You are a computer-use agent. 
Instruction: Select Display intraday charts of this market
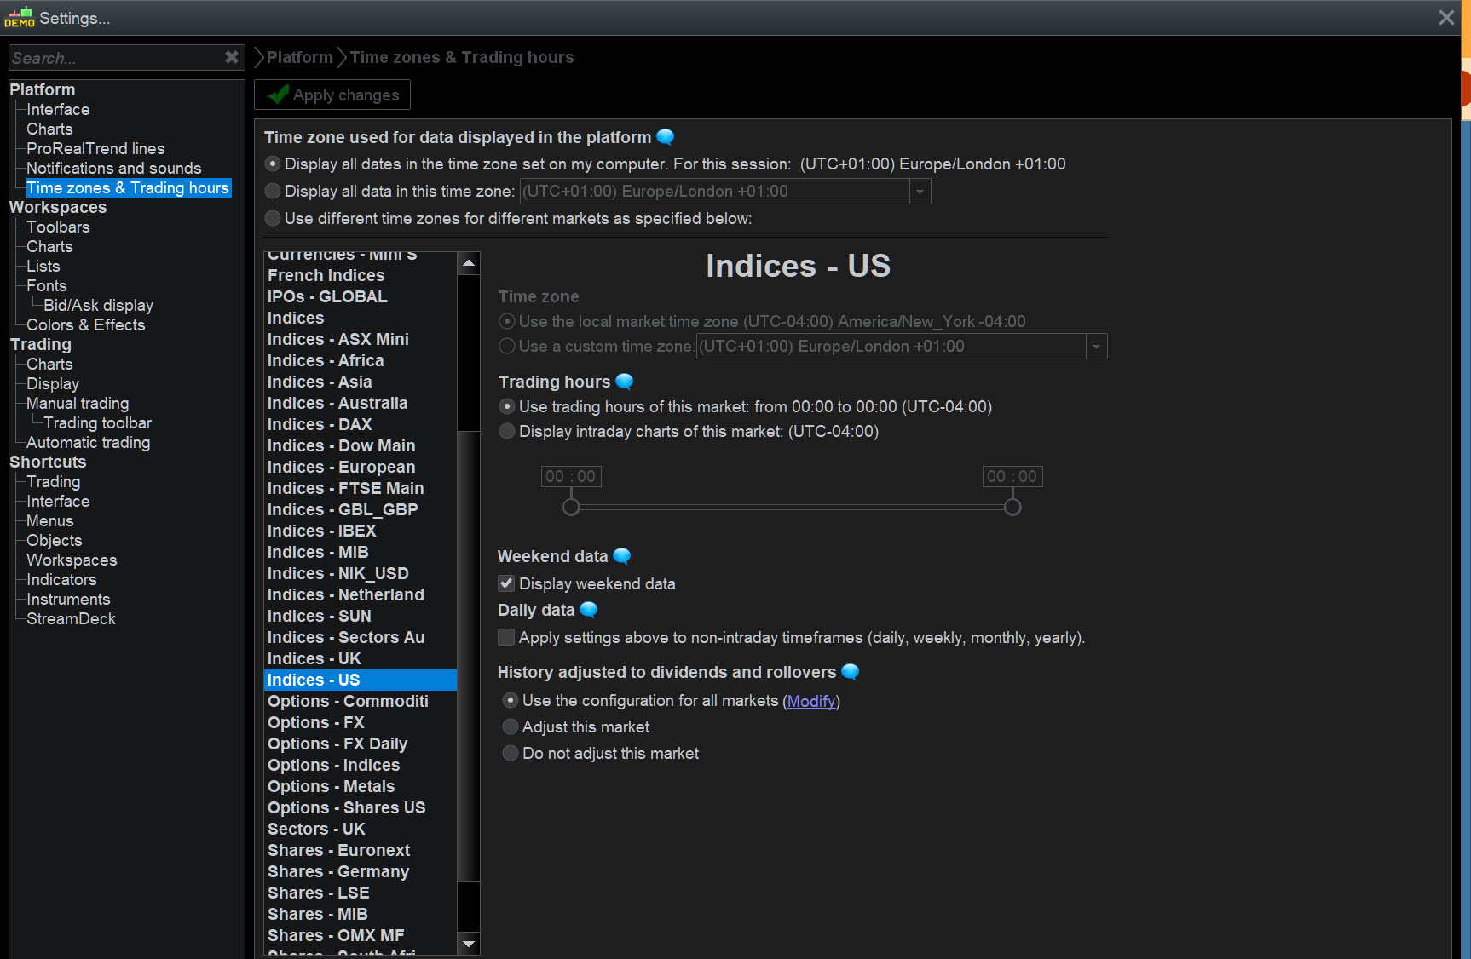click(x=507, y=431)
